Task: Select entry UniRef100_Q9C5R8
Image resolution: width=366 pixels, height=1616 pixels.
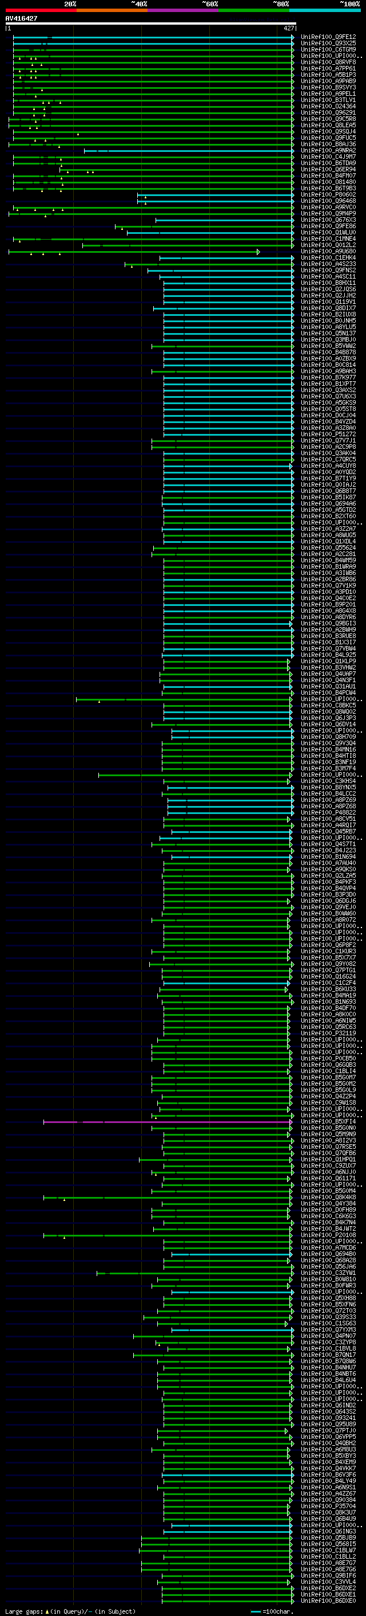Action: pos(328,119)
